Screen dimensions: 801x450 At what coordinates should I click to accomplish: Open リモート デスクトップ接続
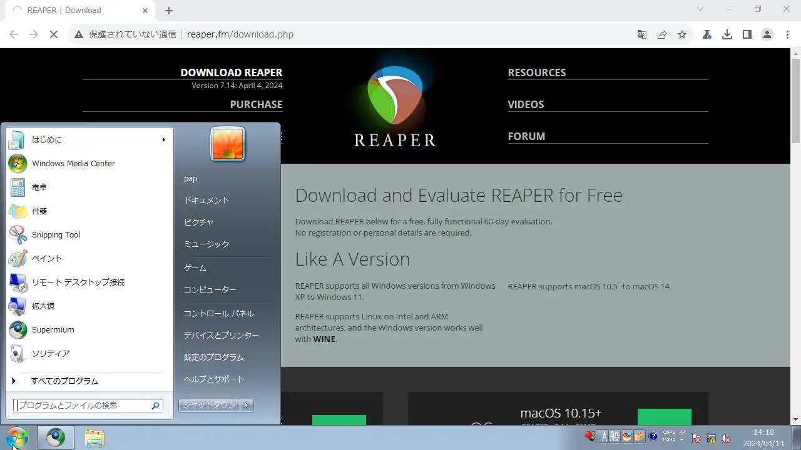(89, 282)
